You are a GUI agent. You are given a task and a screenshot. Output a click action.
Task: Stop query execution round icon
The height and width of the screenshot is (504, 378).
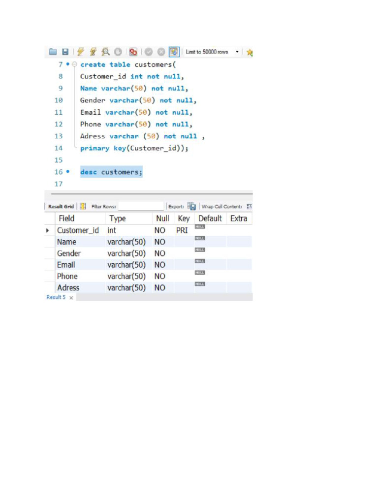point(118,52)
